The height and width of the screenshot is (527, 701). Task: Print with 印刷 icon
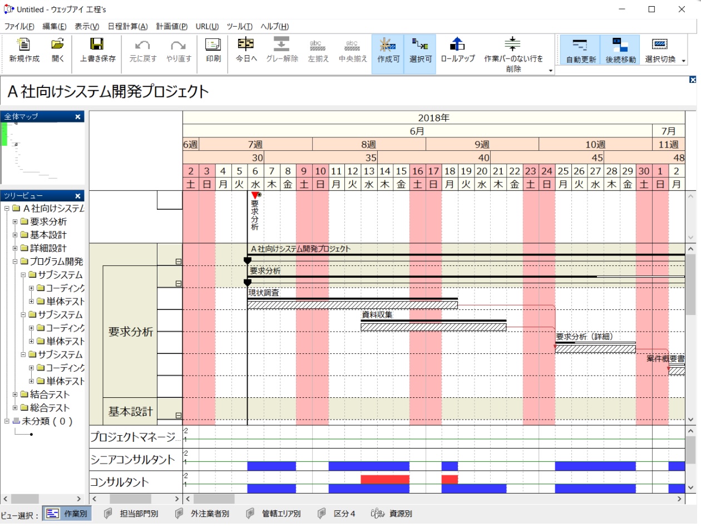(x=213, y=51)
